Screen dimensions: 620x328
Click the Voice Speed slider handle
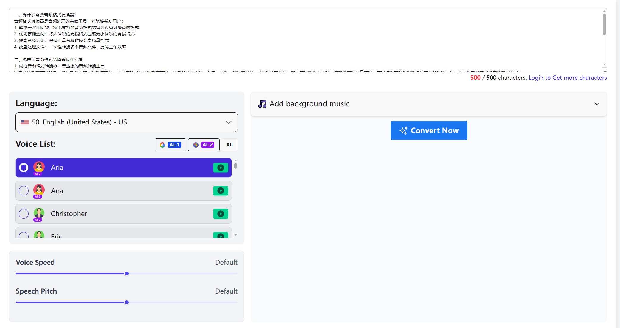pyautogui.click(x=127, y=274)
